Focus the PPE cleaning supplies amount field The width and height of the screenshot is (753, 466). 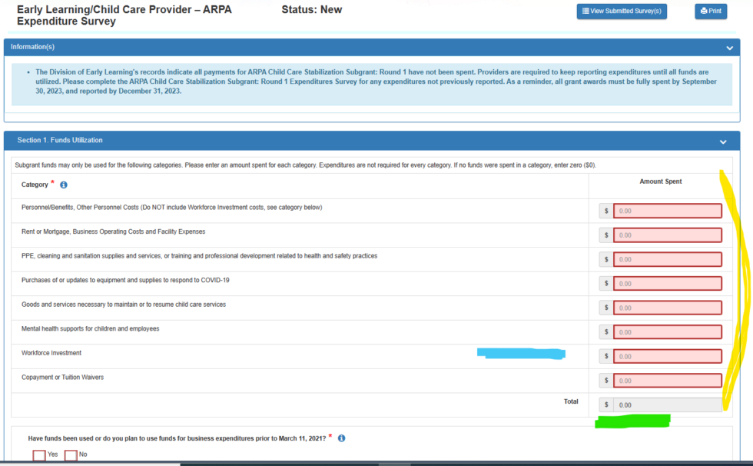[x=667, y=259]
